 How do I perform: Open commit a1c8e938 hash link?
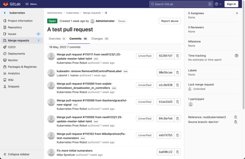pos(166,85)
